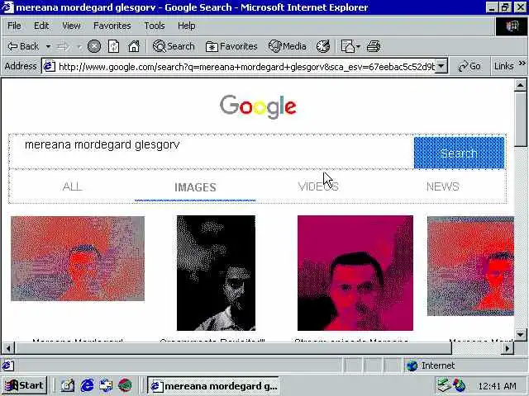Open the Favorites menu

click(112, 26)
